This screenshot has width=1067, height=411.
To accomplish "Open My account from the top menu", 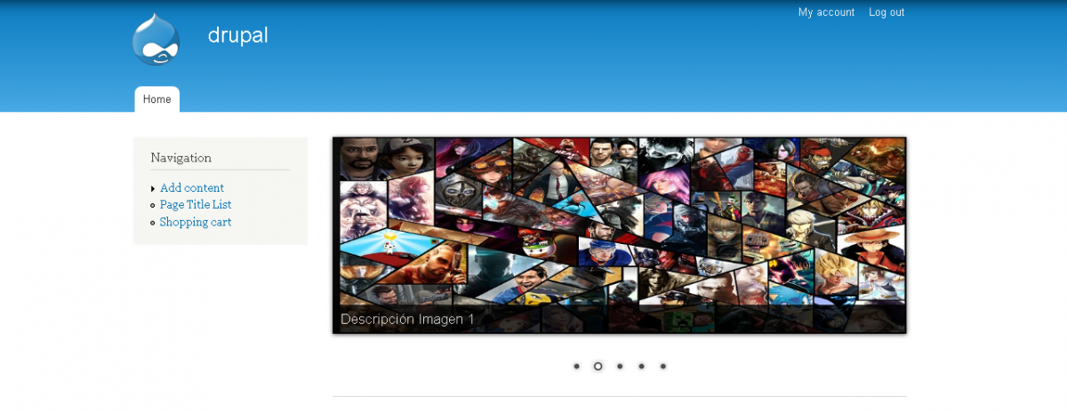I will click(826, 12).
